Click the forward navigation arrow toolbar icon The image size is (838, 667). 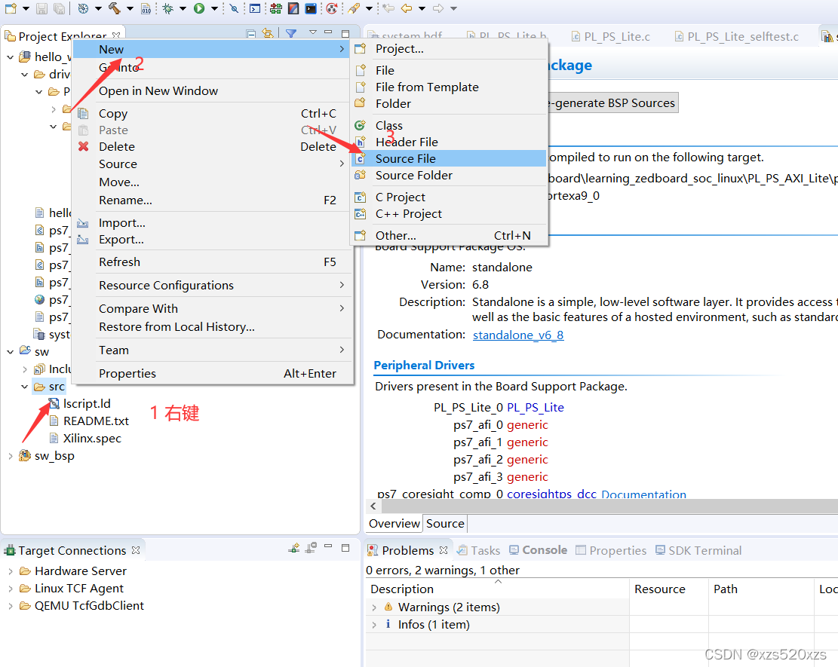coord(438,8)
